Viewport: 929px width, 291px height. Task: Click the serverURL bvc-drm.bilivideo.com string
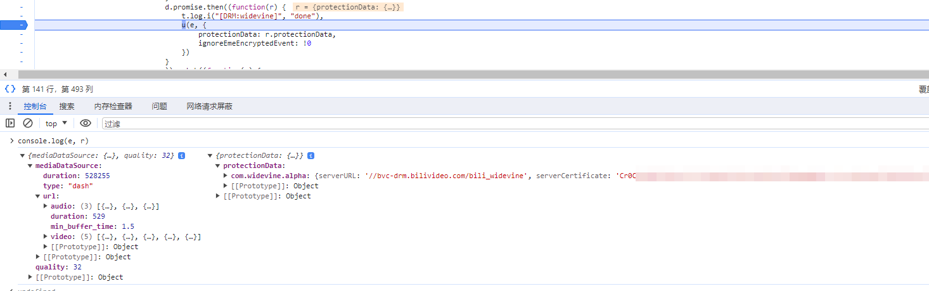pyautogui.click(x=446, y=176)
